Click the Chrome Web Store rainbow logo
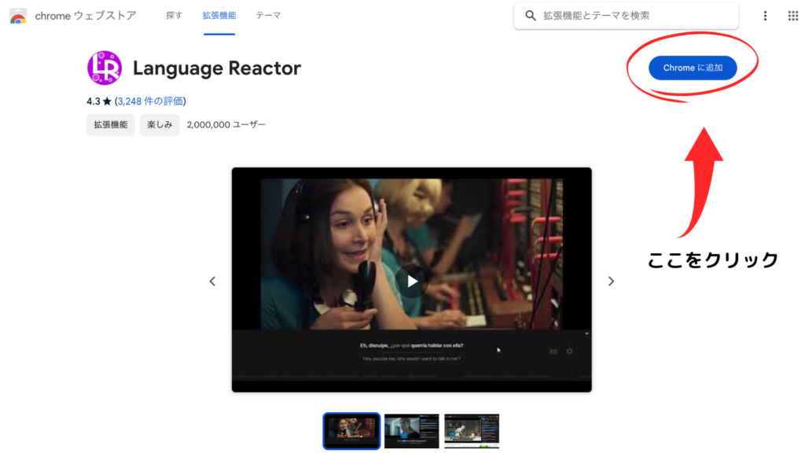Image resolution: width=805 pixels, height=453 pixels. coord(18,16)
